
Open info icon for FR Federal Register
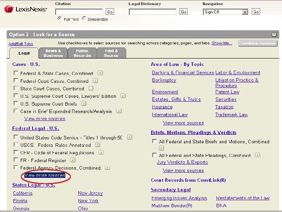[x=73, y=160]
